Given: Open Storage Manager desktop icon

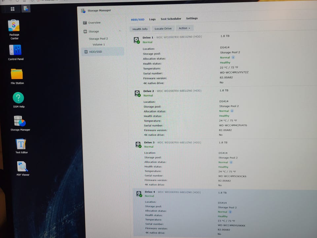Looking at the screenshot, I should pos(19,121).
